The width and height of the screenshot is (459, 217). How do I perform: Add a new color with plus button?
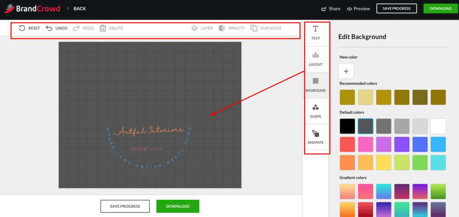pos(346,71)
